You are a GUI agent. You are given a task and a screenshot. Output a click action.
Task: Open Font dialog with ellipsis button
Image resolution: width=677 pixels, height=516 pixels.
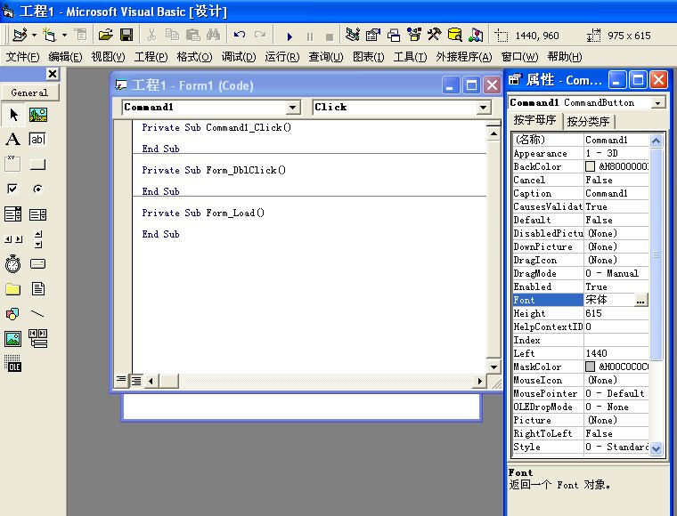(640, 300)
